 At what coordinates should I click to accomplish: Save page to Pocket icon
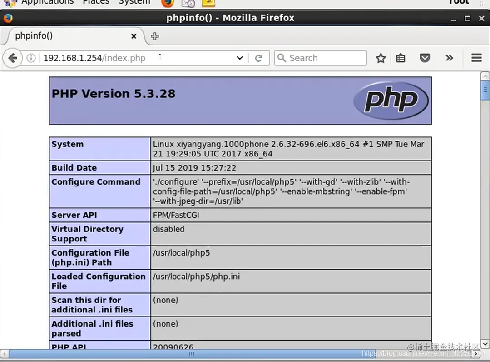tap(425, 58)
